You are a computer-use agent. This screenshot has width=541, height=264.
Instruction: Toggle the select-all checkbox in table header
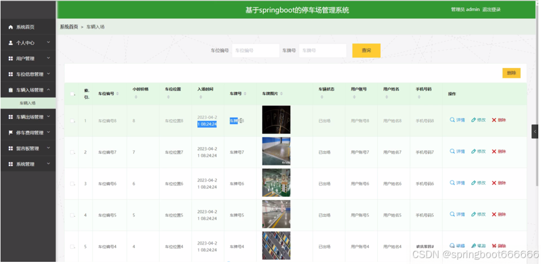click(72, 94)
